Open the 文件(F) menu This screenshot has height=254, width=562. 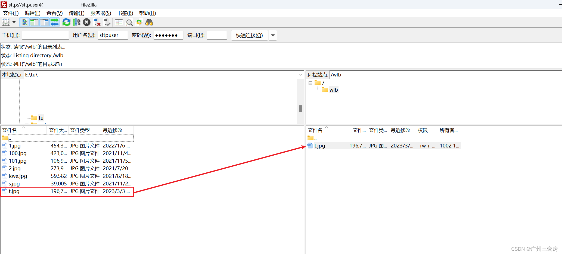click(x=11, y=13)
